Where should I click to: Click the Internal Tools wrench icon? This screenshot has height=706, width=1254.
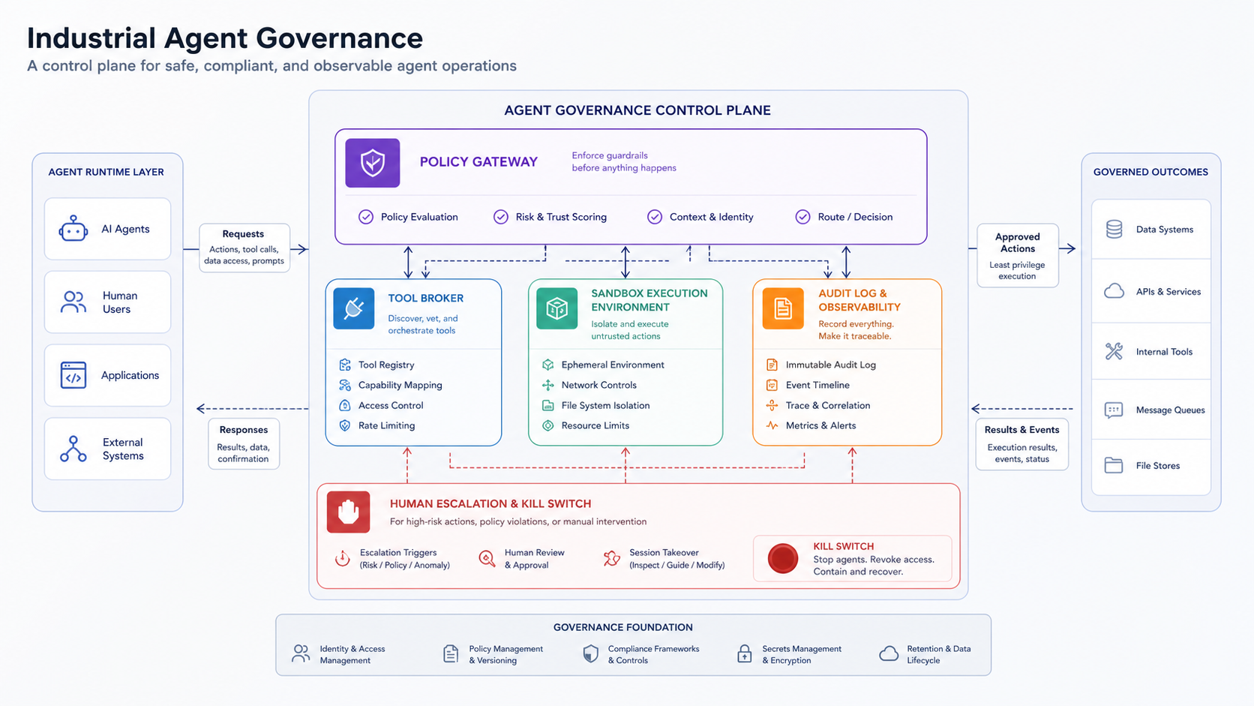[1114, 351]
